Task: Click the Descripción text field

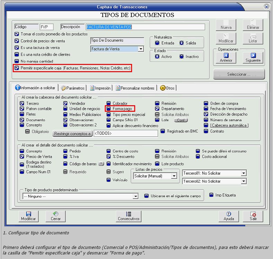Action: (x=145, y=27)
